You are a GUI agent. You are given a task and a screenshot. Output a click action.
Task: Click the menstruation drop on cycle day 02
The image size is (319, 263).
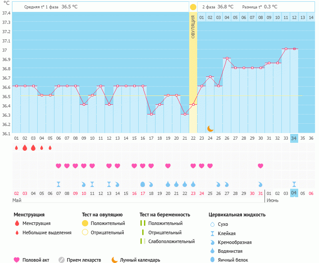coord(25,148)
